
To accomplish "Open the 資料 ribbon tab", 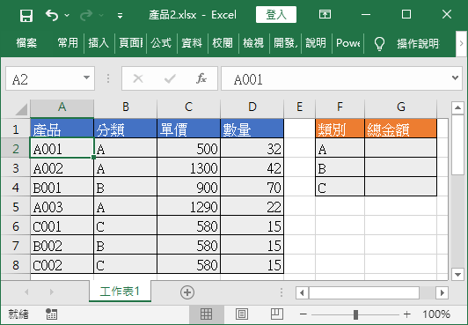I will pos(192,43).
